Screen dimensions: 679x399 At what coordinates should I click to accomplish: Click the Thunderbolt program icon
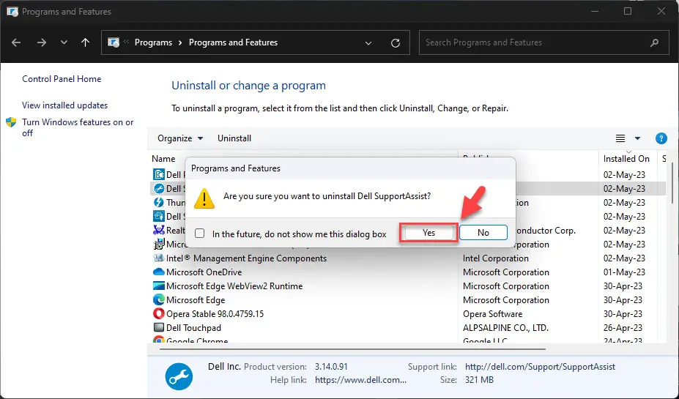[x=158, y=202]
